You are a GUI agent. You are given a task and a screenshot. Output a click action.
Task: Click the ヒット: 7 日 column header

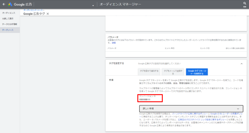tap(205, 48)
